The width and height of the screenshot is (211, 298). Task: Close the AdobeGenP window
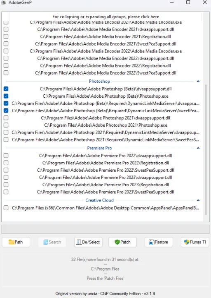pos(205,2)
